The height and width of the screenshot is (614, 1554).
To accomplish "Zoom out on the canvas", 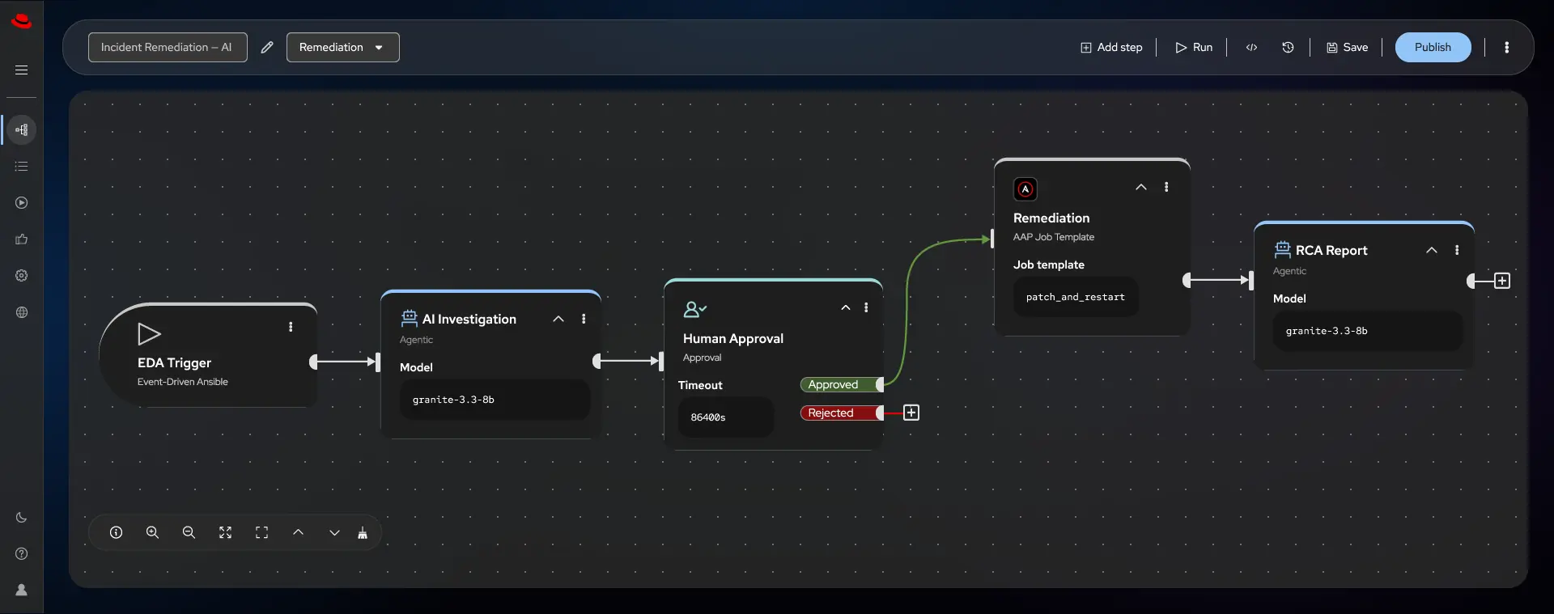I will point(189,532).
